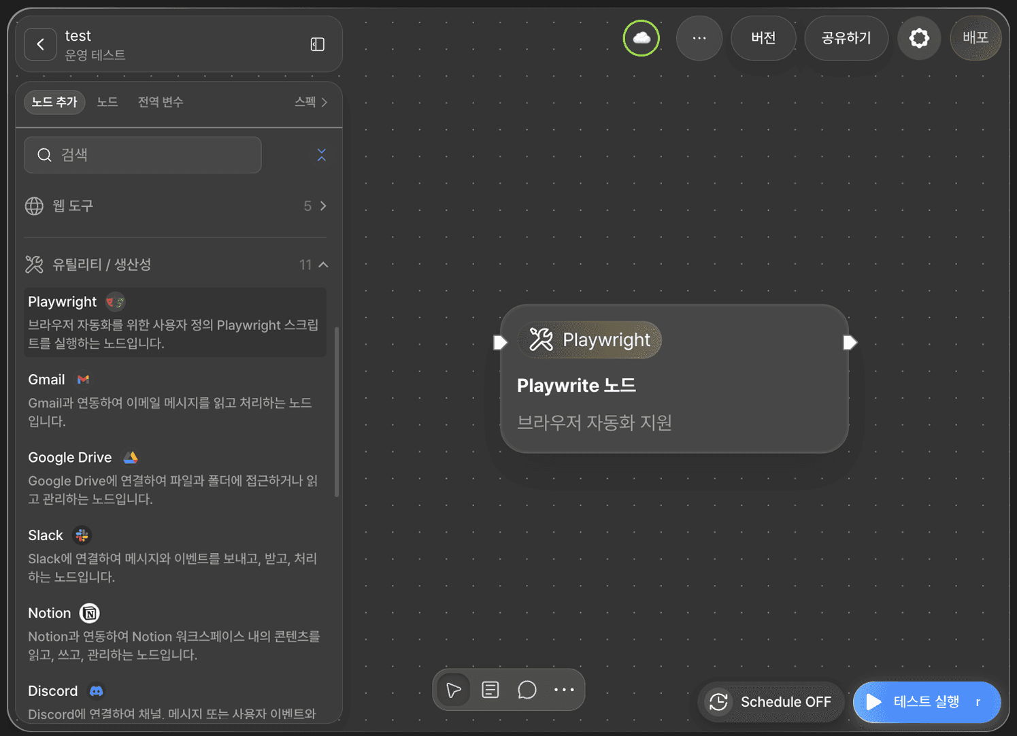1017x736 pixels.
Task: Toggle Schedule OFF button
Action: [771, 702]
